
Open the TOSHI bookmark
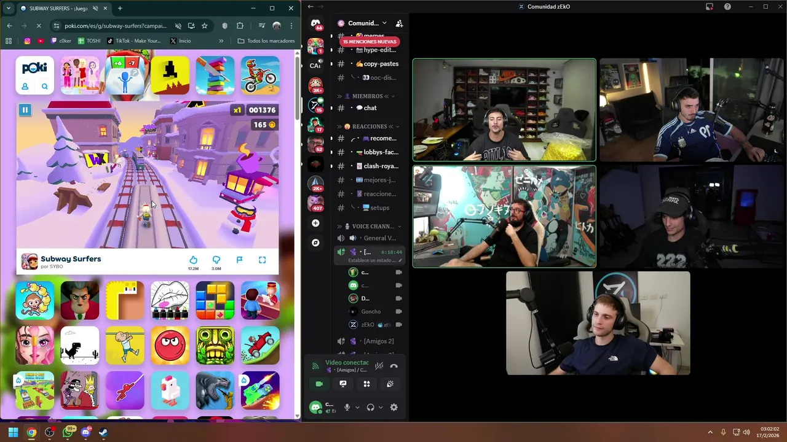click(x=89, y=41)
